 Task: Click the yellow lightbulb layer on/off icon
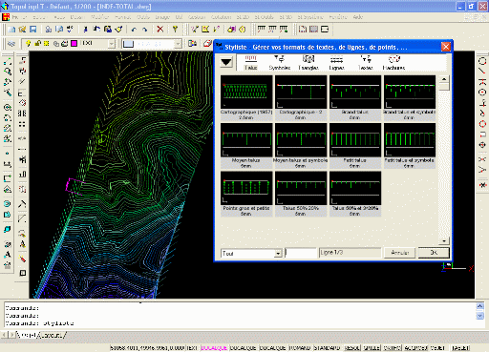(29, 43)
